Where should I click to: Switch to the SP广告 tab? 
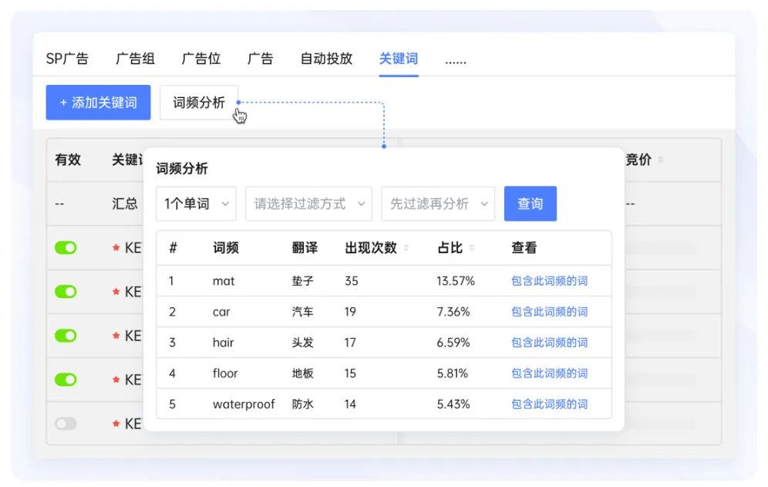click(67, 59)
